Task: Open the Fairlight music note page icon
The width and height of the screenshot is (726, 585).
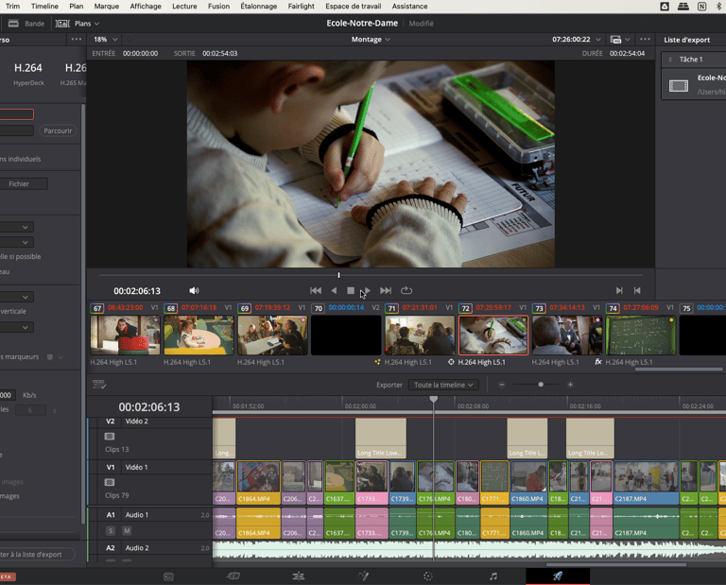Action: [x=493, y=576]
